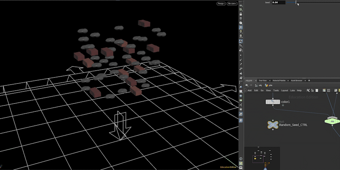The height and width of the screenshot is (170, 340).
Task: Close the Material Palette tab
Action: (x=288, y=80)
